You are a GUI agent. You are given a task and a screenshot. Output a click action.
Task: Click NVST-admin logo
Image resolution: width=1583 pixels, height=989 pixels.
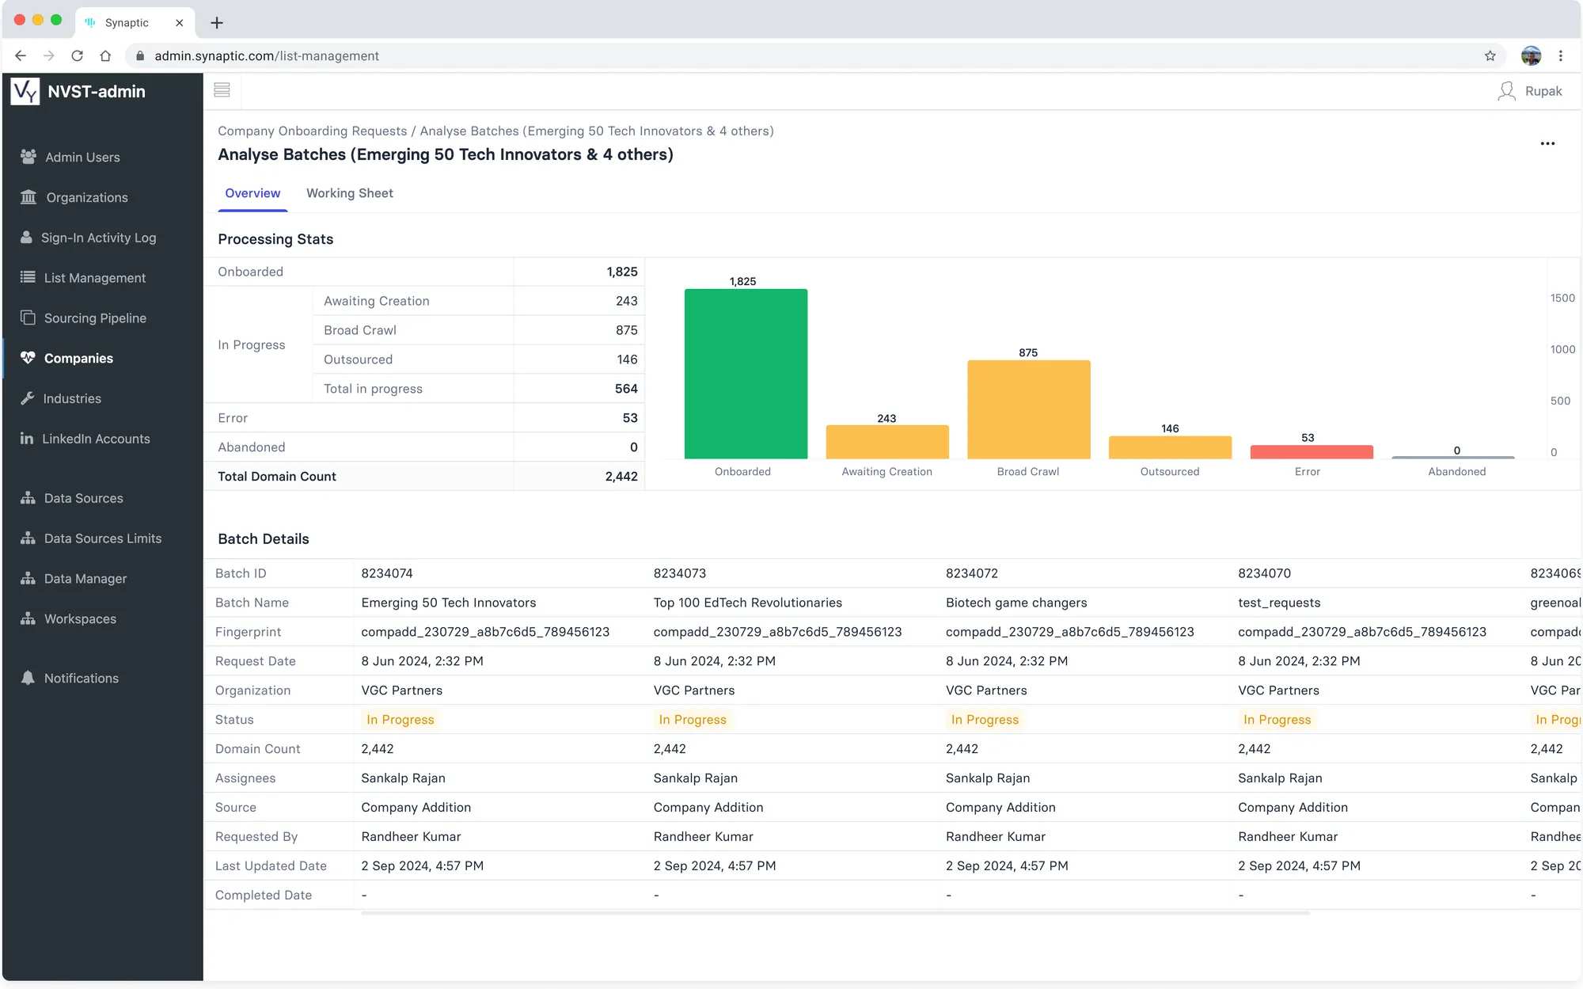pyautogui.click(x=25, y=91)
